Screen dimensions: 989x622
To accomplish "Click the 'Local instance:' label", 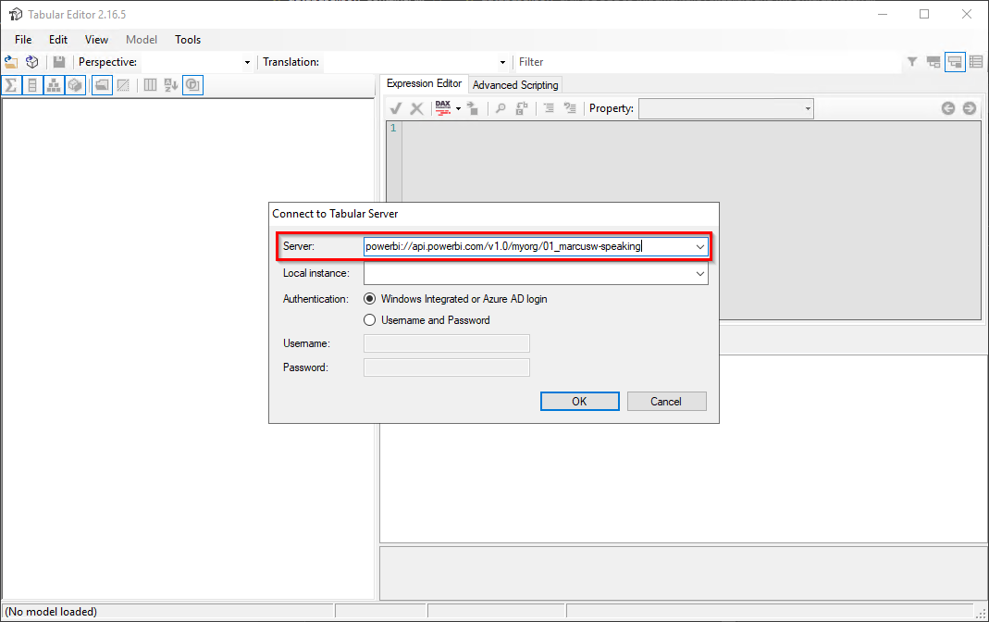I will click(x=316, y=273).
